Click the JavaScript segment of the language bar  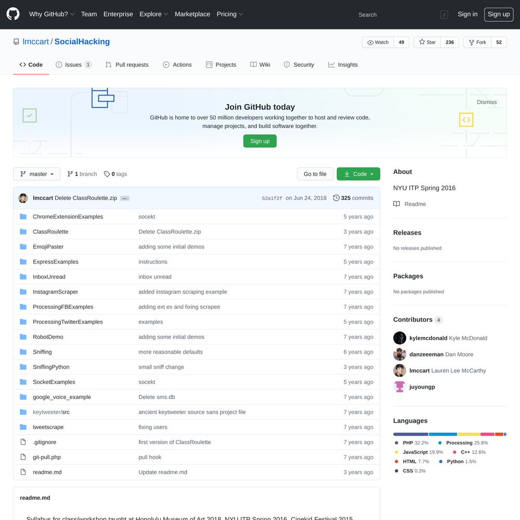pyautogui.click(x=469, y=434)
